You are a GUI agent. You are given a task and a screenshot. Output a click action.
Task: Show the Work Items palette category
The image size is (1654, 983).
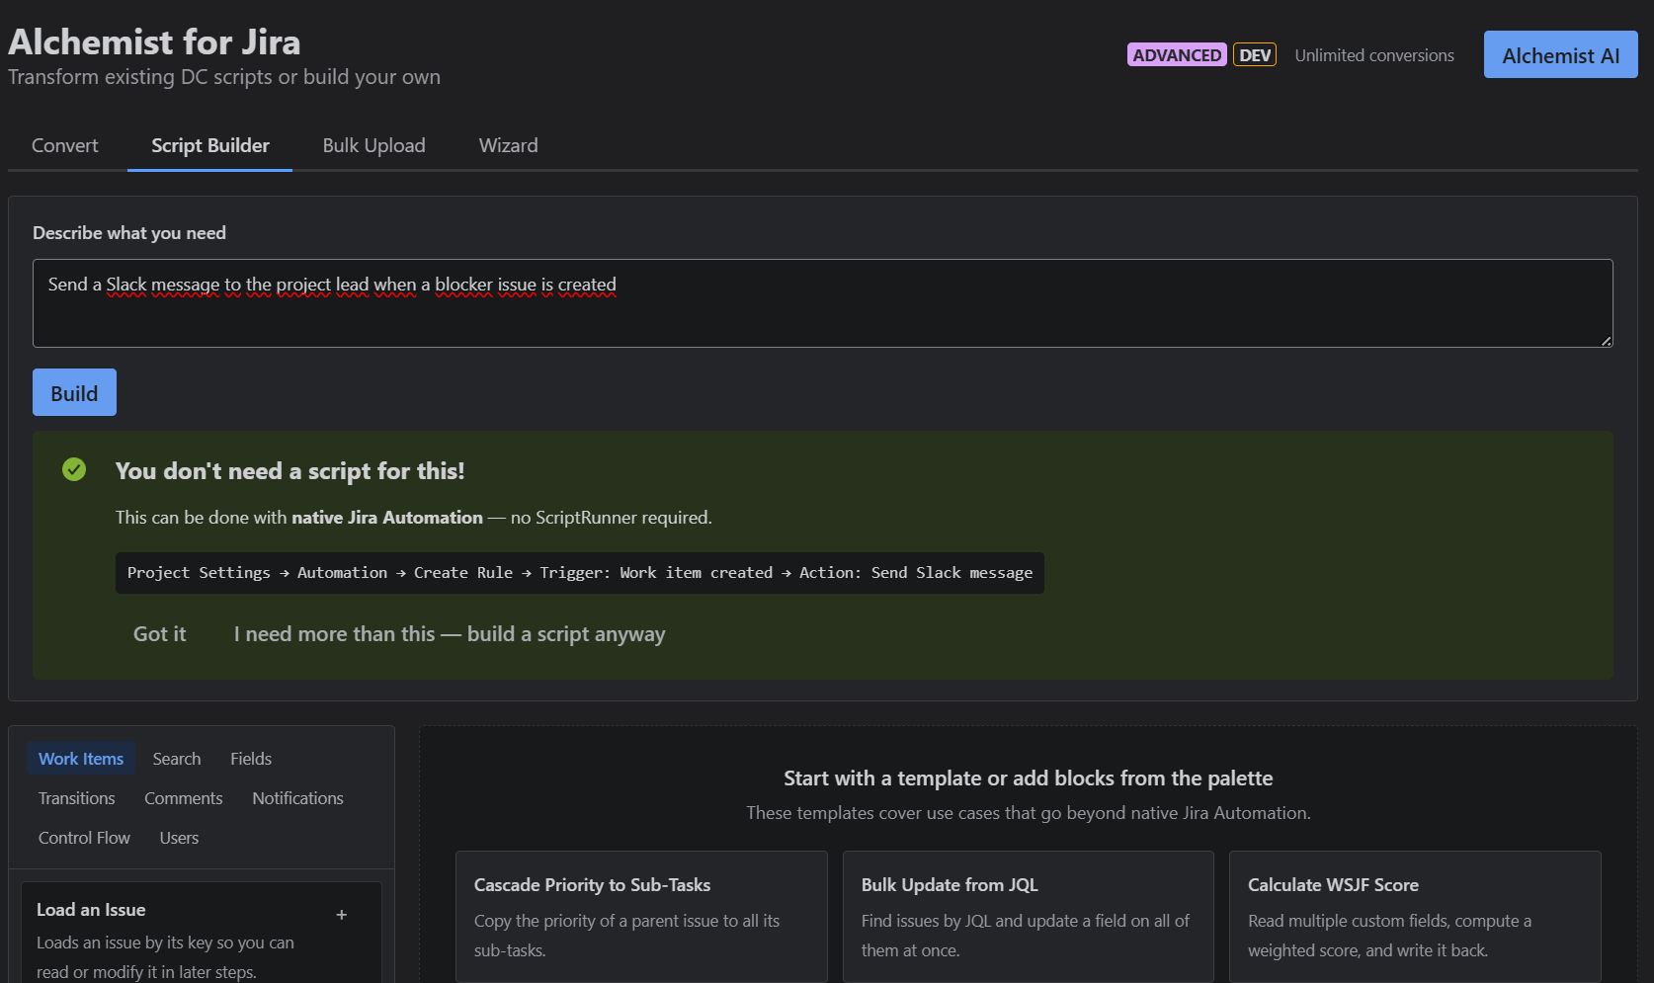coord(81,759)
